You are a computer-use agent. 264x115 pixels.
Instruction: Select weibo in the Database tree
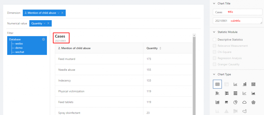[x=19, y=44]
